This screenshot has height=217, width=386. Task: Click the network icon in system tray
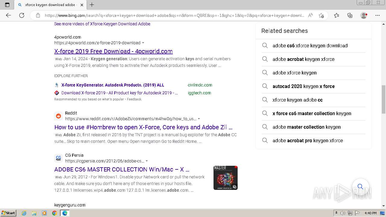tap(350, 213)
